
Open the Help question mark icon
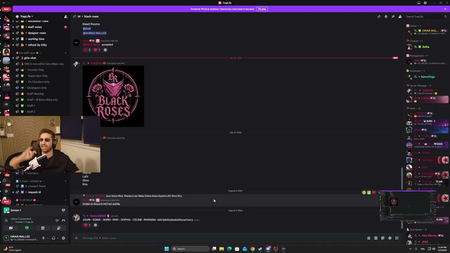425,3
